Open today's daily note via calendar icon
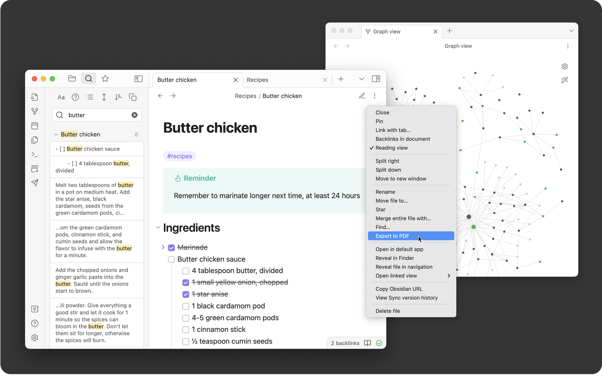The image size is (602, 381). [35, 126]
